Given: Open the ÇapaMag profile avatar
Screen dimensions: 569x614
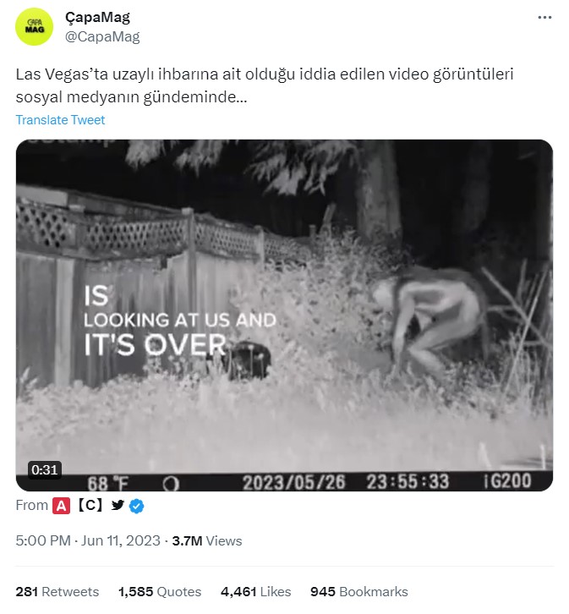Looking at the screenshot, I should click(35, 26).
